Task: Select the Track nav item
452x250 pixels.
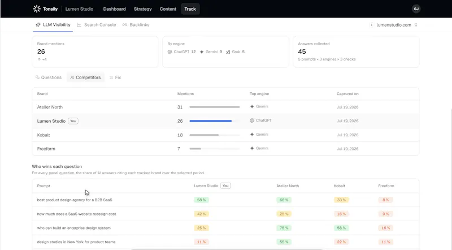Action: [190, 9]
